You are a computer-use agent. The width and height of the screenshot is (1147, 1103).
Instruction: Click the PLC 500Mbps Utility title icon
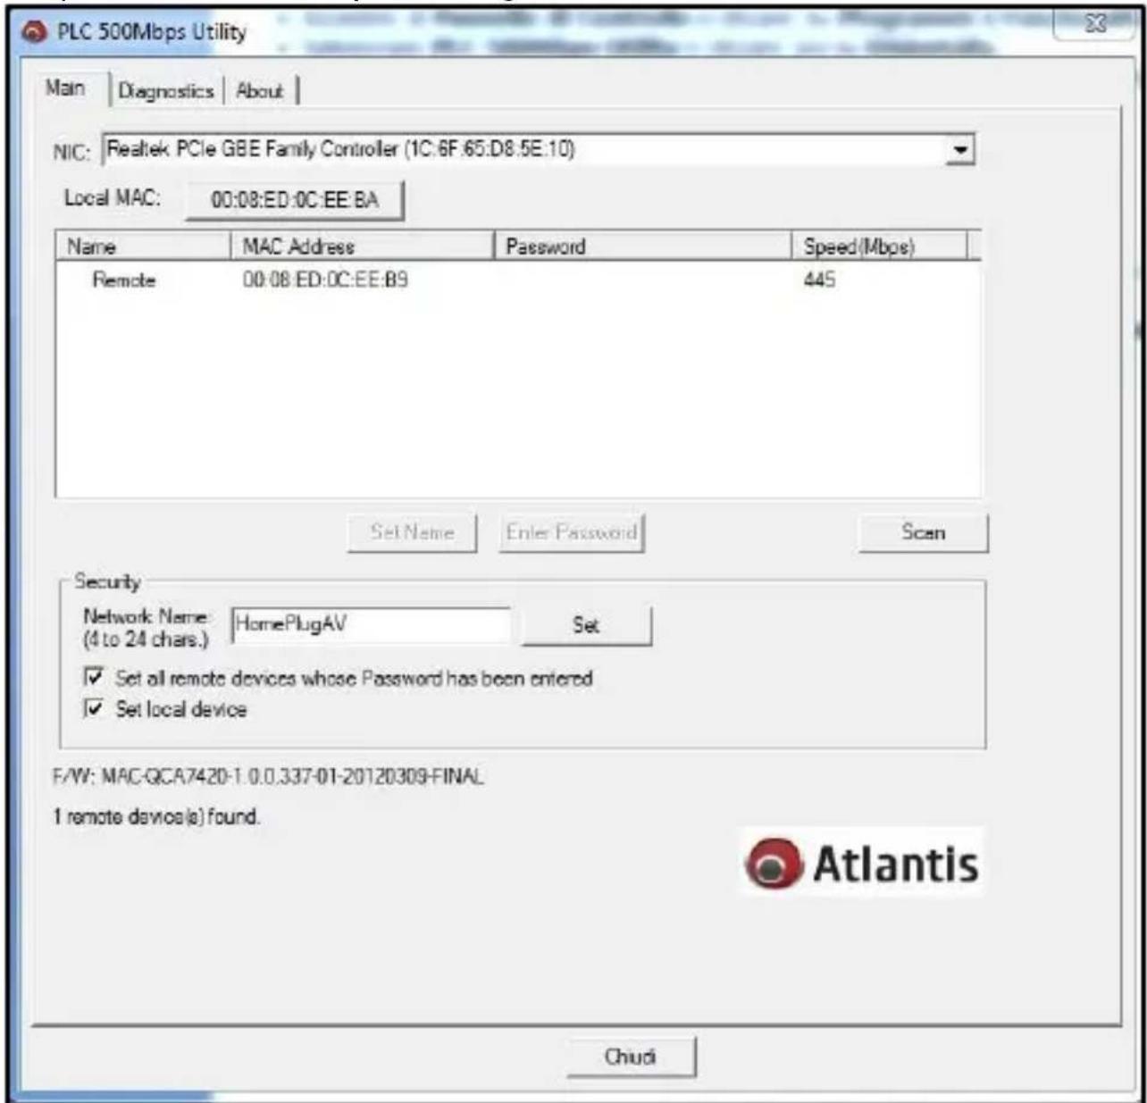tap(35, 32)
